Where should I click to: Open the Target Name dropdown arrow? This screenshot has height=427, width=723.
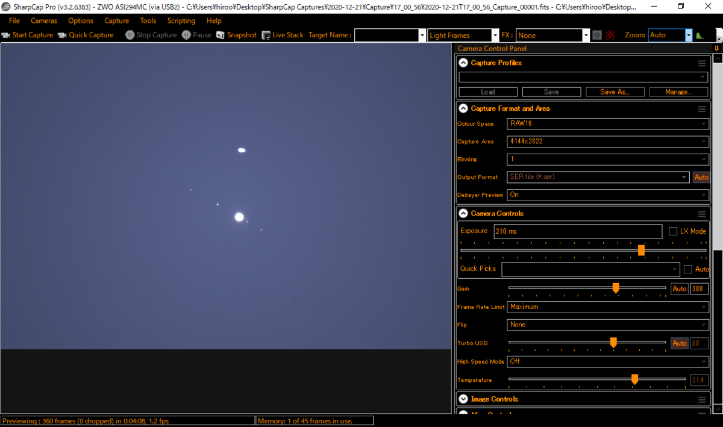point(422,36)
